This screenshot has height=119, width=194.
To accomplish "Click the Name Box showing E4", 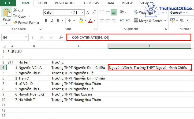I will 15,37.
